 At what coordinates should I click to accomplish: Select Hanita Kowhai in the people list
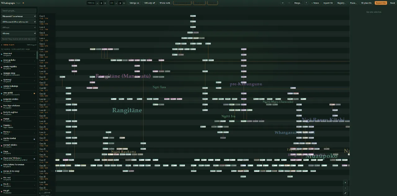point(18,139)
